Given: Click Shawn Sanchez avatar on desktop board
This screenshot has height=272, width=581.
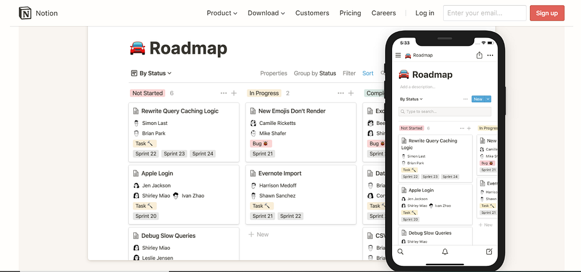Looking at the screenshot, I should [x=253, y=195].
